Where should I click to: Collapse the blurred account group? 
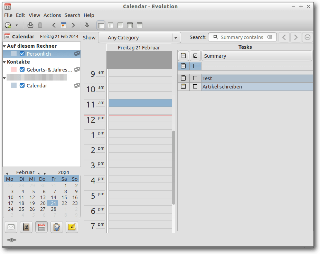[4, 78]
